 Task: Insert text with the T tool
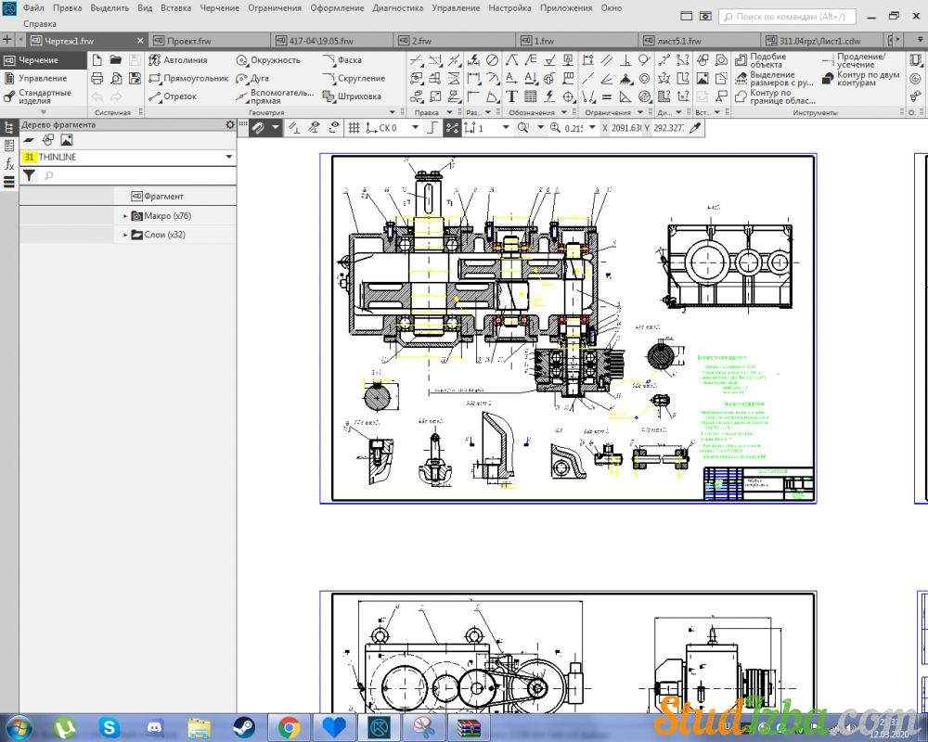coord(511,96)
